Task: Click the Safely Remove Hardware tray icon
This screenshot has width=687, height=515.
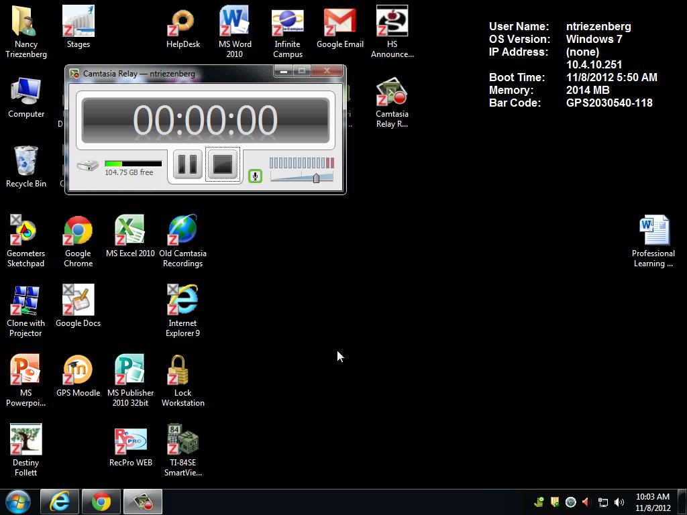Action: click(x=539, y=502)
